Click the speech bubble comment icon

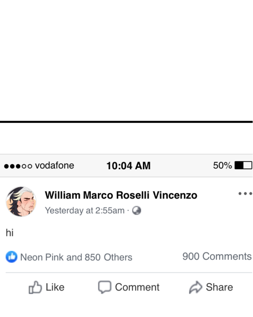coord(104,287)
